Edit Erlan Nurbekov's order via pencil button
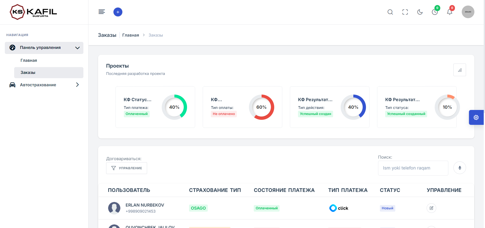Viewport: 485px width, 228px height. coord(431,208)
